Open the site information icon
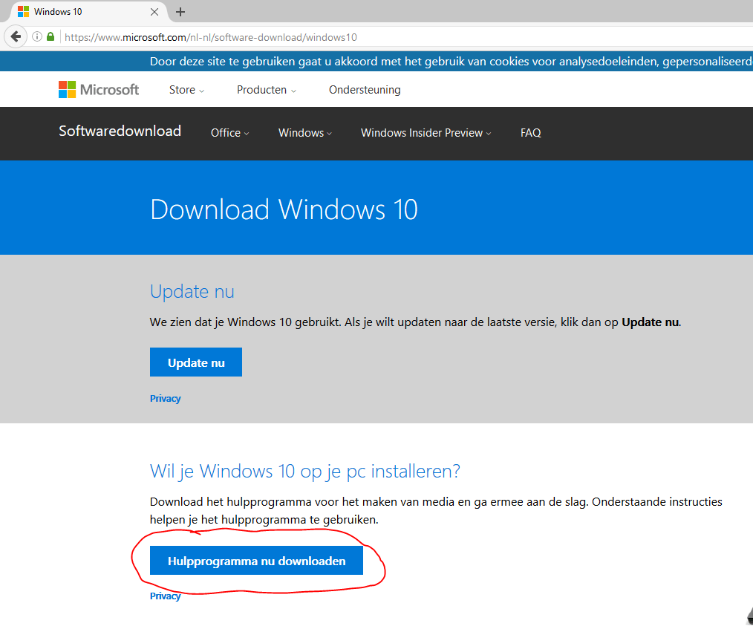 point(37,36)
